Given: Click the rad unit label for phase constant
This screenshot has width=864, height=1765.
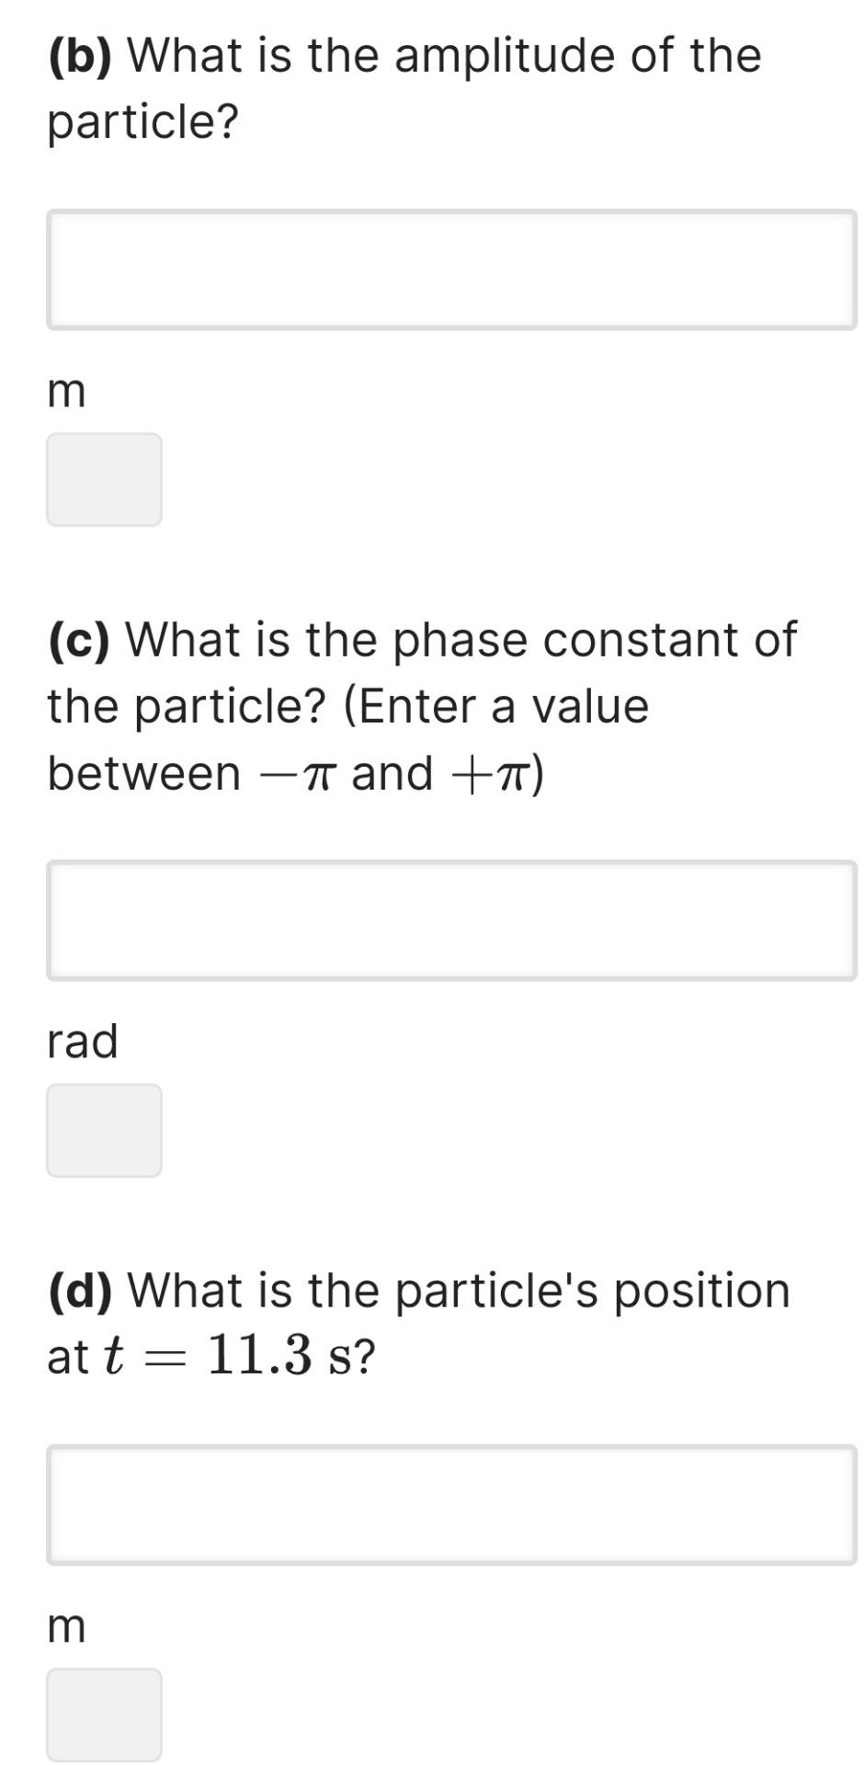Looking at the screenshot, I should [x=83, y=1040].
